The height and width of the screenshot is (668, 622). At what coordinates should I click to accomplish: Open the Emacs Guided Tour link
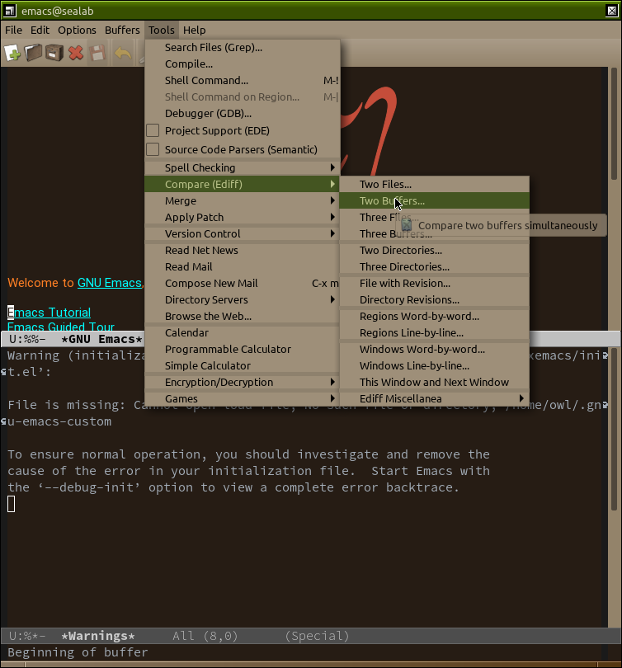coord(61,327)
